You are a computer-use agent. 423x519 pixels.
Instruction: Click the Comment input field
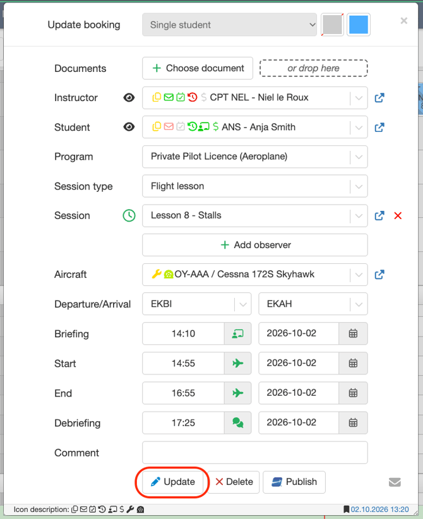pyautogui.click(x=255, y=453)
